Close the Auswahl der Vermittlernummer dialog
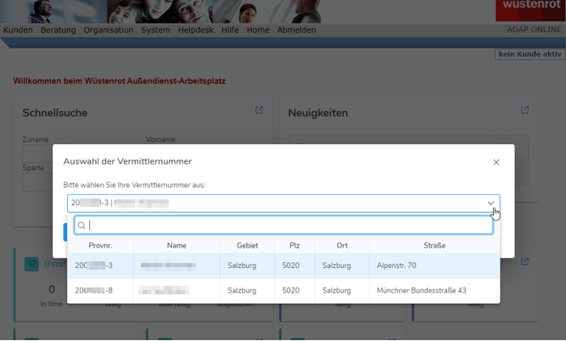566x341 pixels. (x=496, y=162)
